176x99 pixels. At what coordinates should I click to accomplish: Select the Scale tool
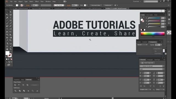[11, 29]
